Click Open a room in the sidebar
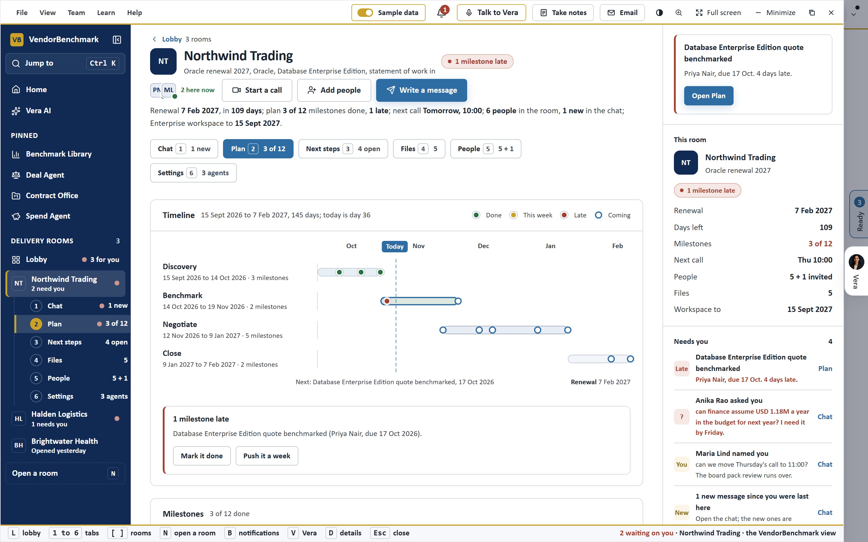 point(65,473)
